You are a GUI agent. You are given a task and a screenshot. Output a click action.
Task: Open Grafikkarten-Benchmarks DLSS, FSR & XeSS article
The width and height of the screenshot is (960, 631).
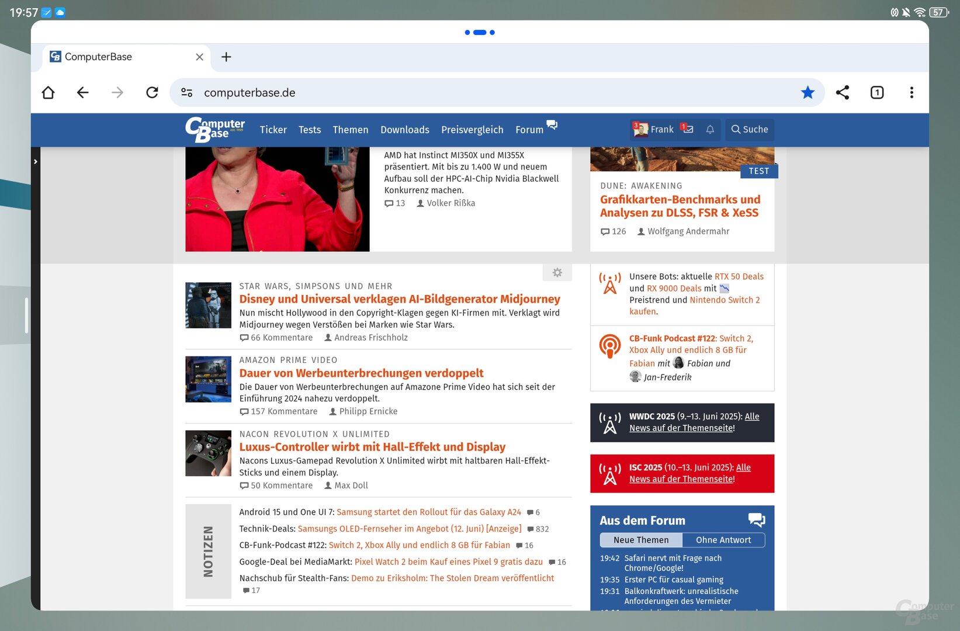(680, 206)
